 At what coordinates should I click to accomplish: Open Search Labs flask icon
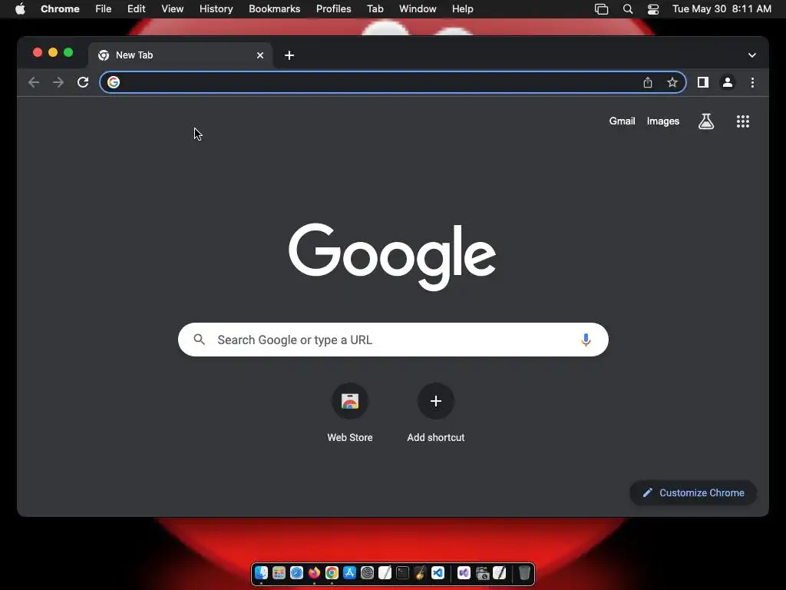[x=706, y=121]
